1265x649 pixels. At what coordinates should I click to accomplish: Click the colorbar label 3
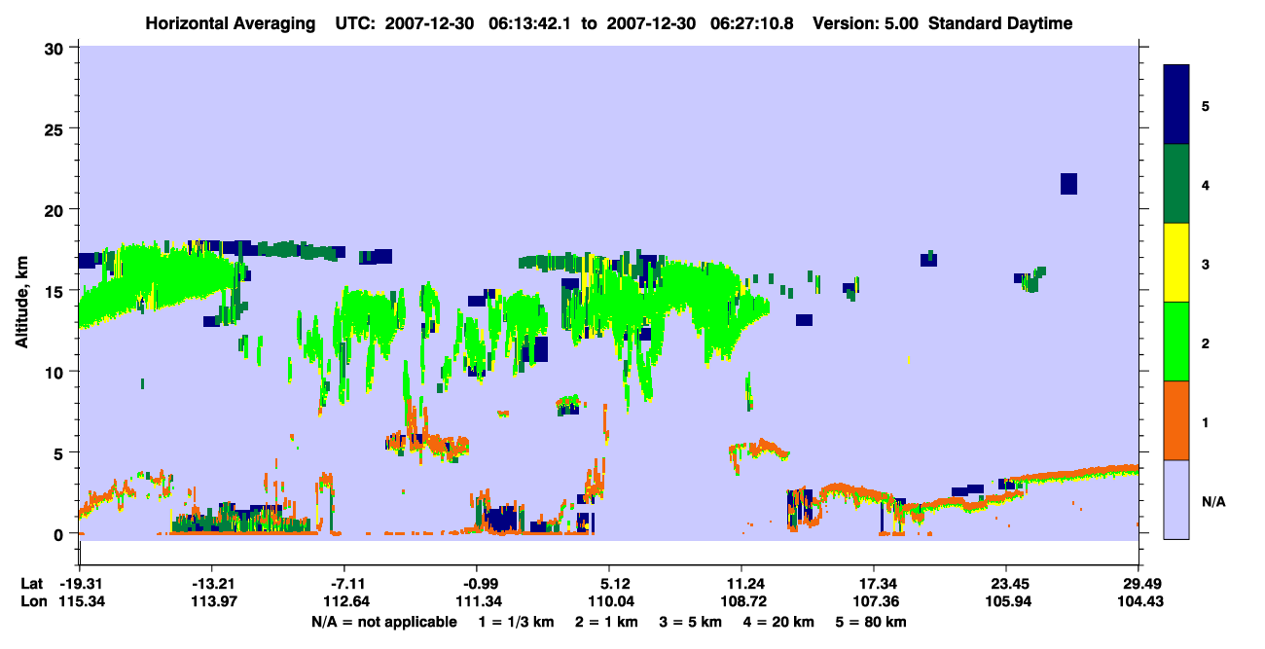pyautogui.click(x=1206, y=264)
